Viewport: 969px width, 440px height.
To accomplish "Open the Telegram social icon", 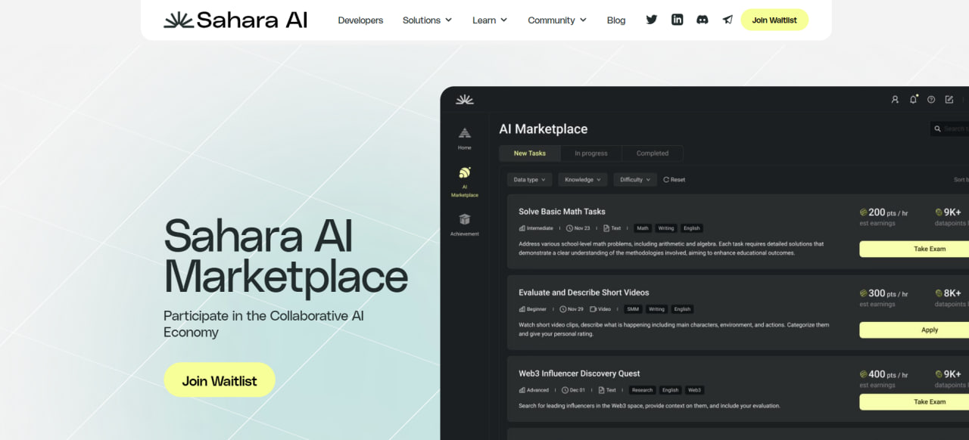I will click(728, 20).
